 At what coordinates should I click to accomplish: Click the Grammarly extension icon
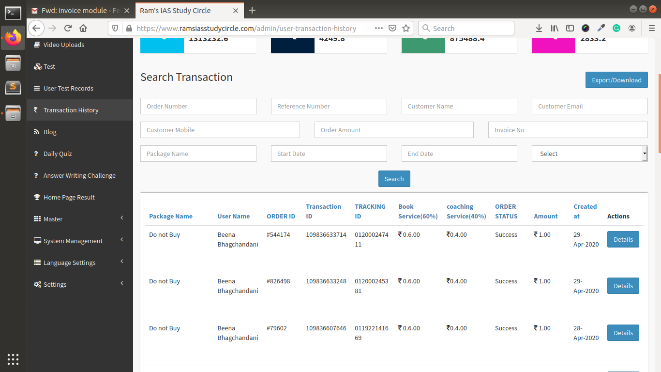coord(616,28)
